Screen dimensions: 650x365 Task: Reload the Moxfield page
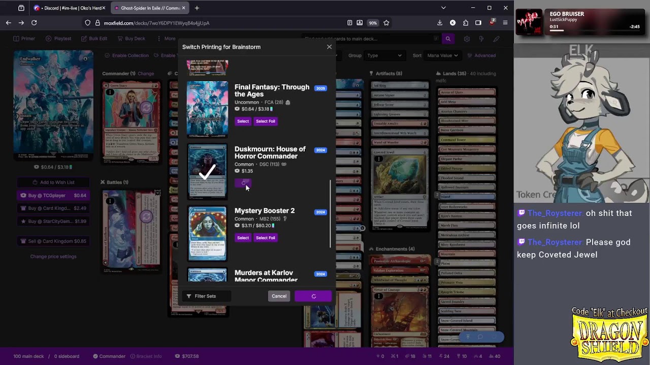pyautogui.click(x=34, y=23)
